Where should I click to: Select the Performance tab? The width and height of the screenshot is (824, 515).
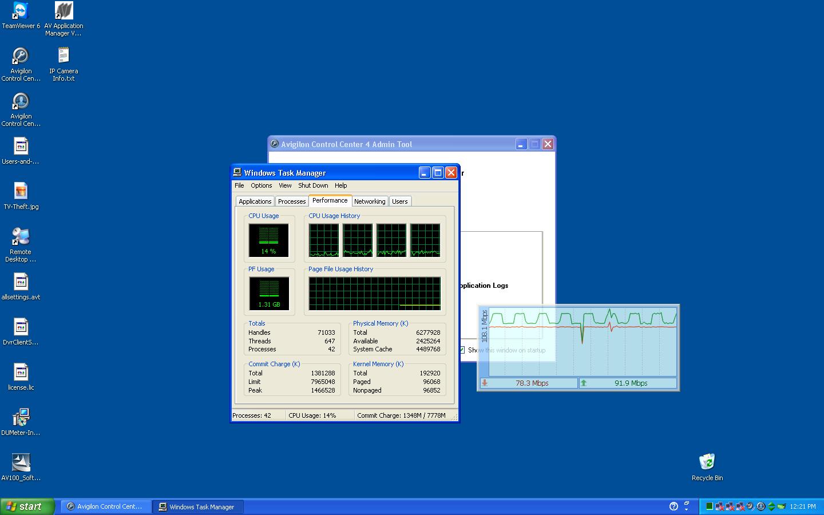click(x=330, y=200)
